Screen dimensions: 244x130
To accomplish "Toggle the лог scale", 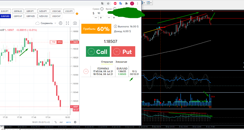I will point(61,122).
